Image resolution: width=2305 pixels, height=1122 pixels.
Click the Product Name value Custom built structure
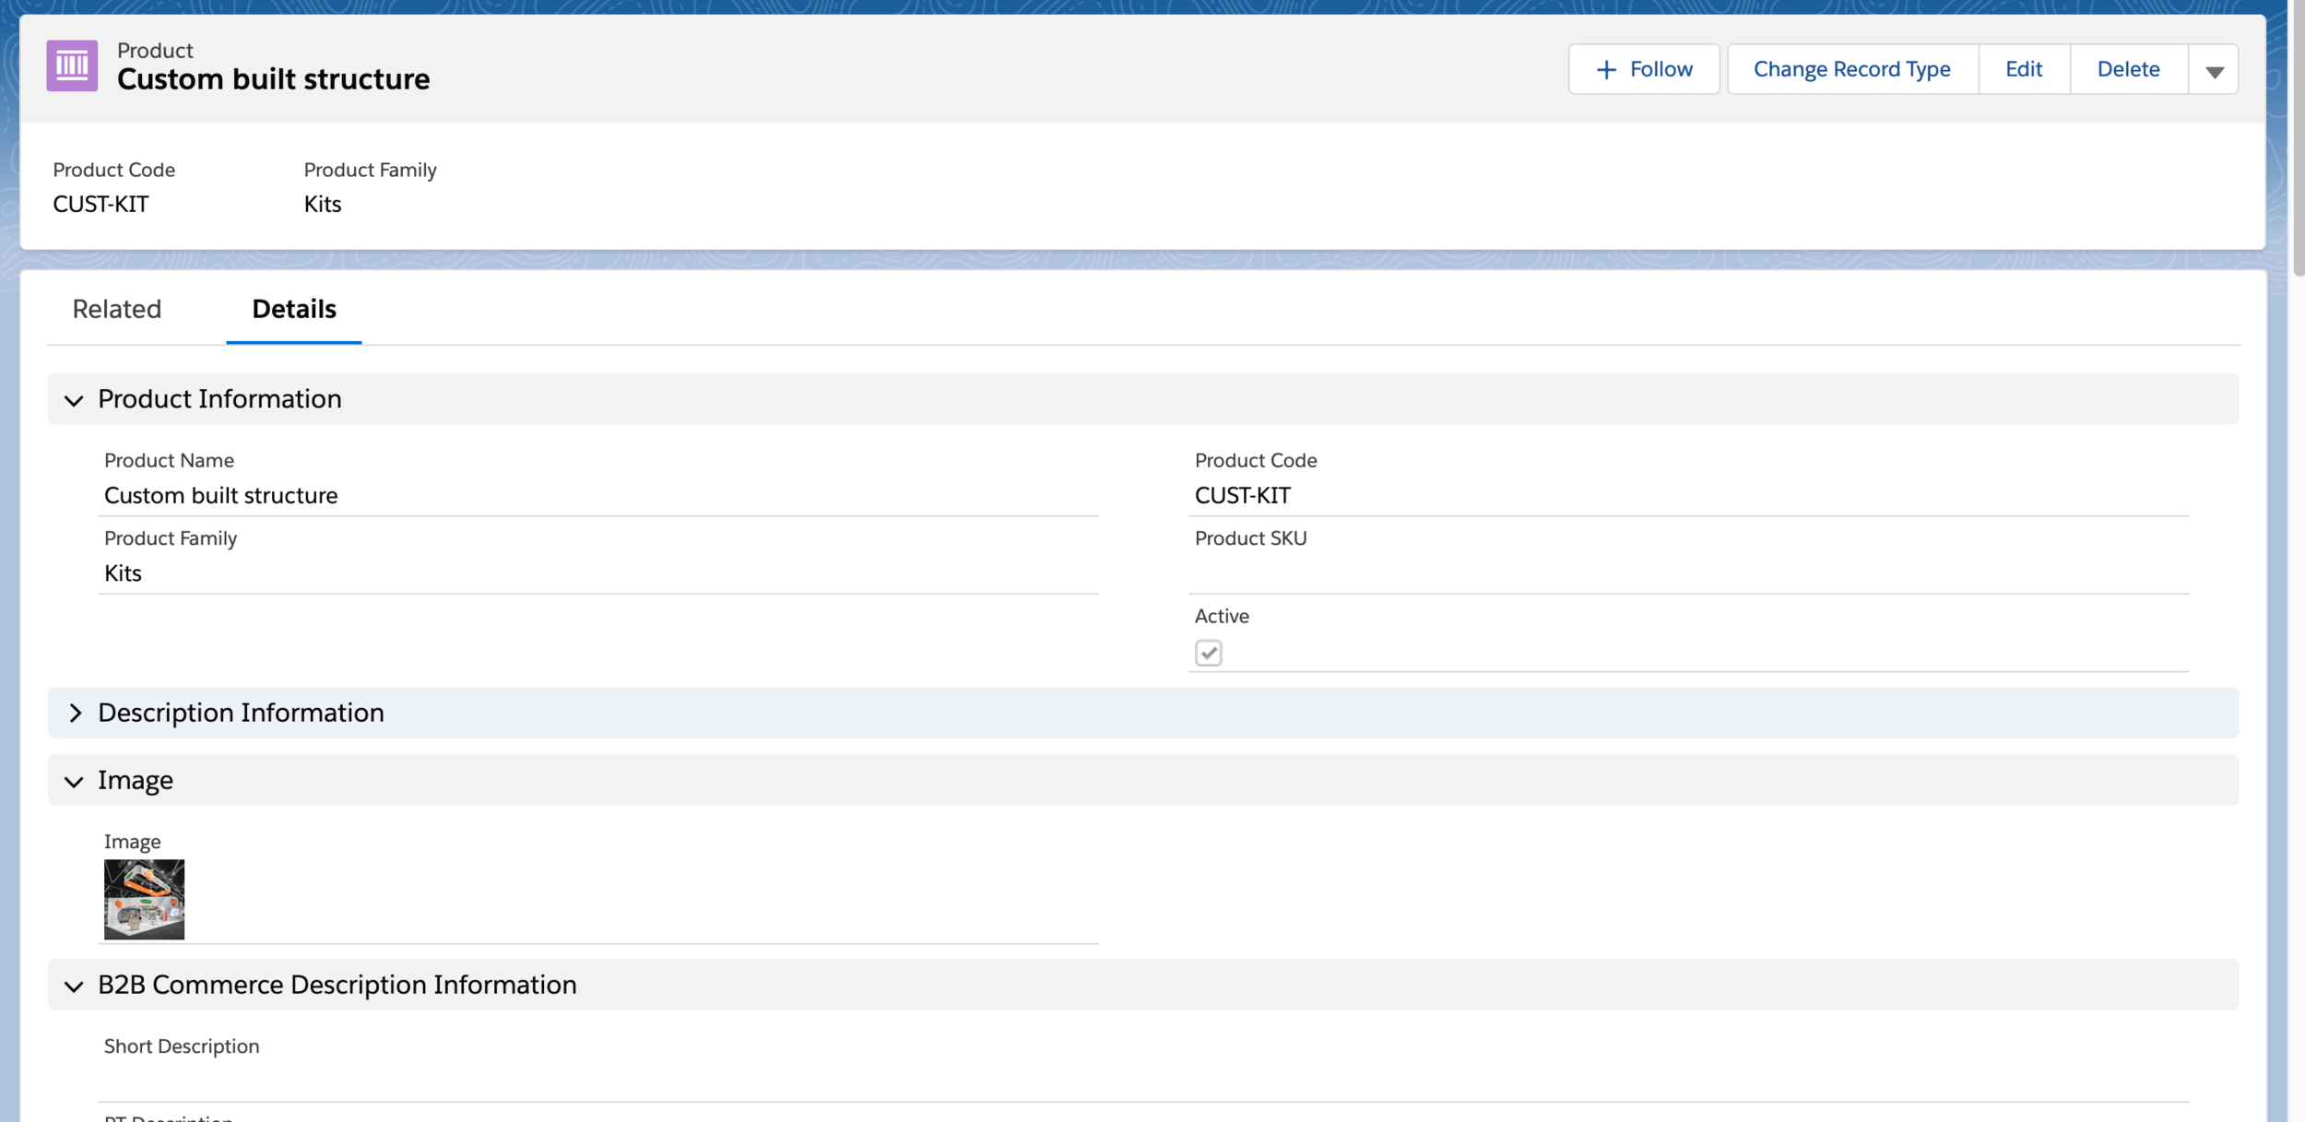click(x=221, y=495)
